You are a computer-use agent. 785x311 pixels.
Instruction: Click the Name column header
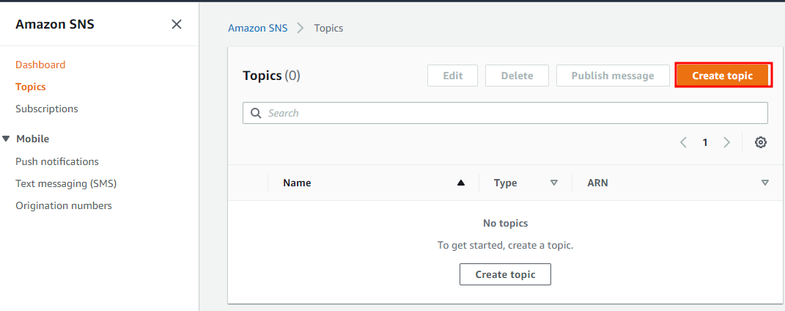click(297, 183)
